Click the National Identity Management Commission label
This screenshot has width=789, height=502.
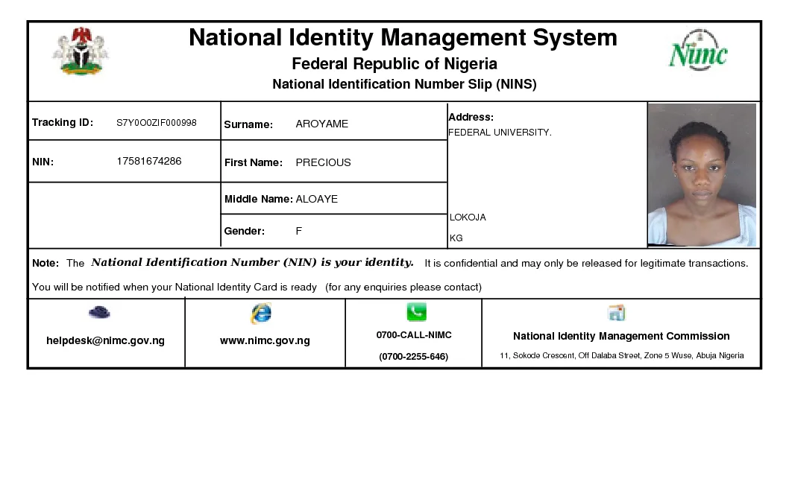[x=621, y=336]
